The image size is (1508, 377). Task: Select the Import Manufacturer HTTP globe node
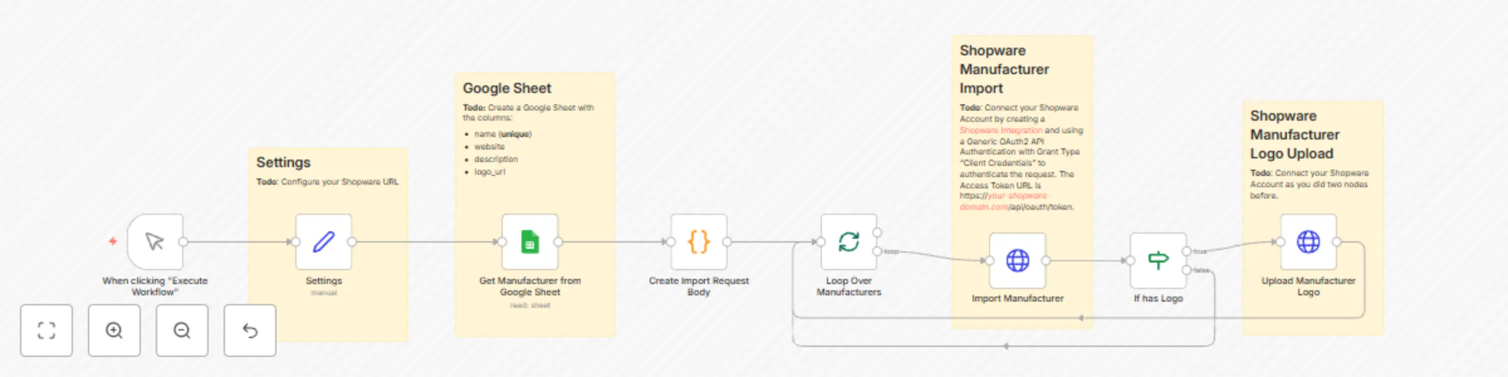1017,261
